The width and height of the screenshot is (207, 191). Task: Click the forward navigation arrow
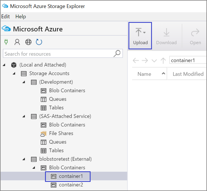click(145, 61)
